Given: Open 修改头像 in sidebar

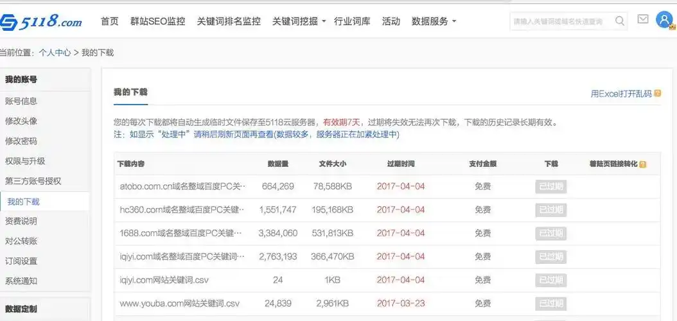Looking at the screenshot, I should pyautogui.click(x=21, y=121).
